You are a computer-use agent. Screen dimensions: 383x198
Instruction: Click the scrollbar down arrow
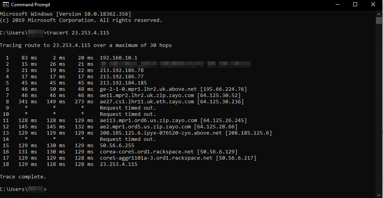[x=379, y=194]
